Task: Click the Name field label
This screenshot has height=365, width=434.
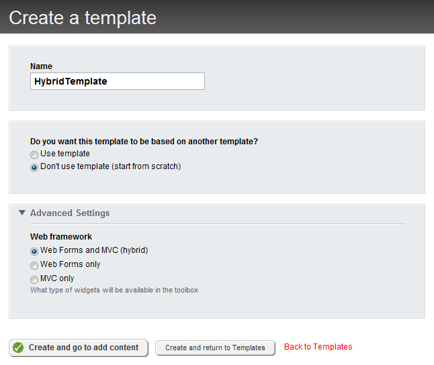Action: point(41,66)
